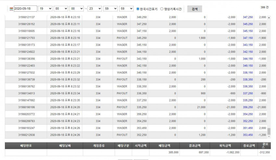Open the start hour dropdown showing 19
The image size is (276, 160).
(45, 9)
